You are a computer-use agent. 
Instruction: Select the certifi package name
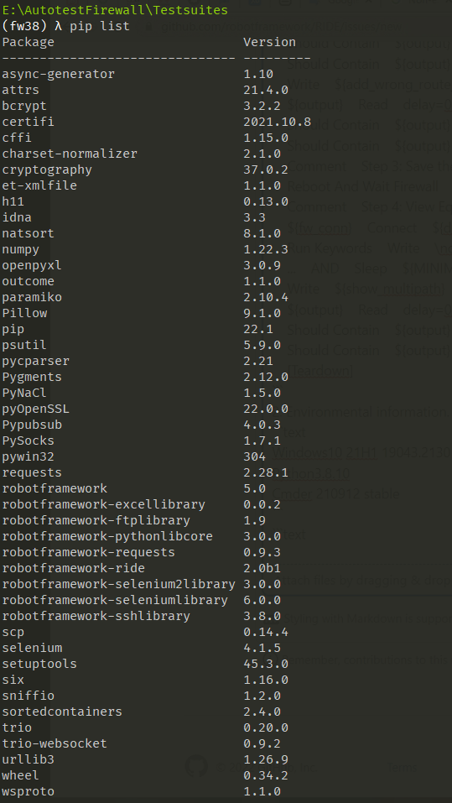point(29,122)
